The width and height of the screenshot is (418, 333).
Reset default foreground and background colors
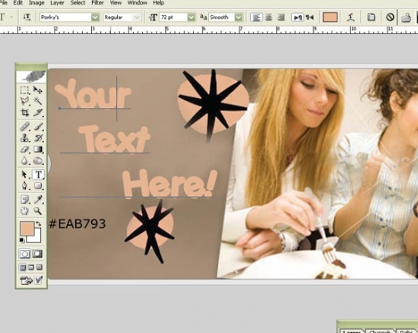[x=22, y=240]
